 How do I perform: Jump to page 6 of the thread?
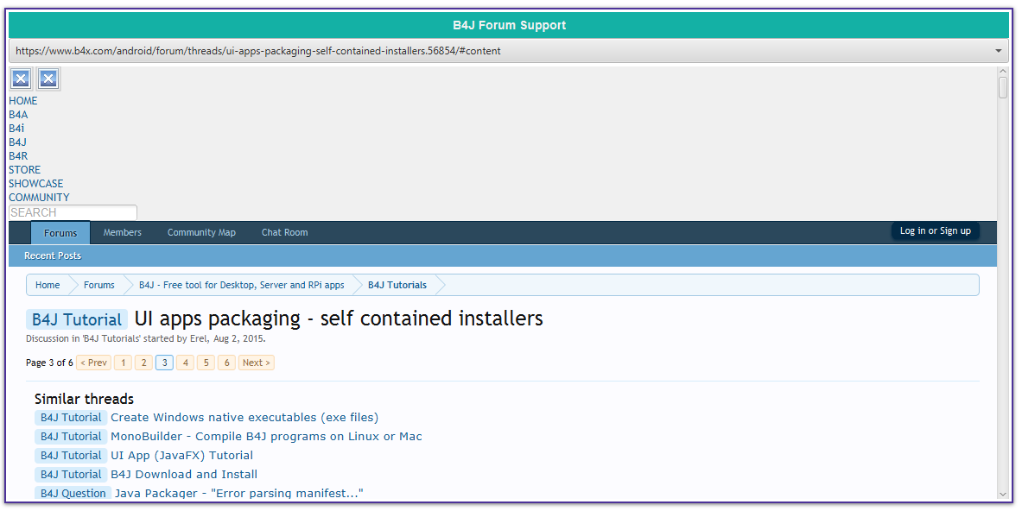click(x=226, y=363)
